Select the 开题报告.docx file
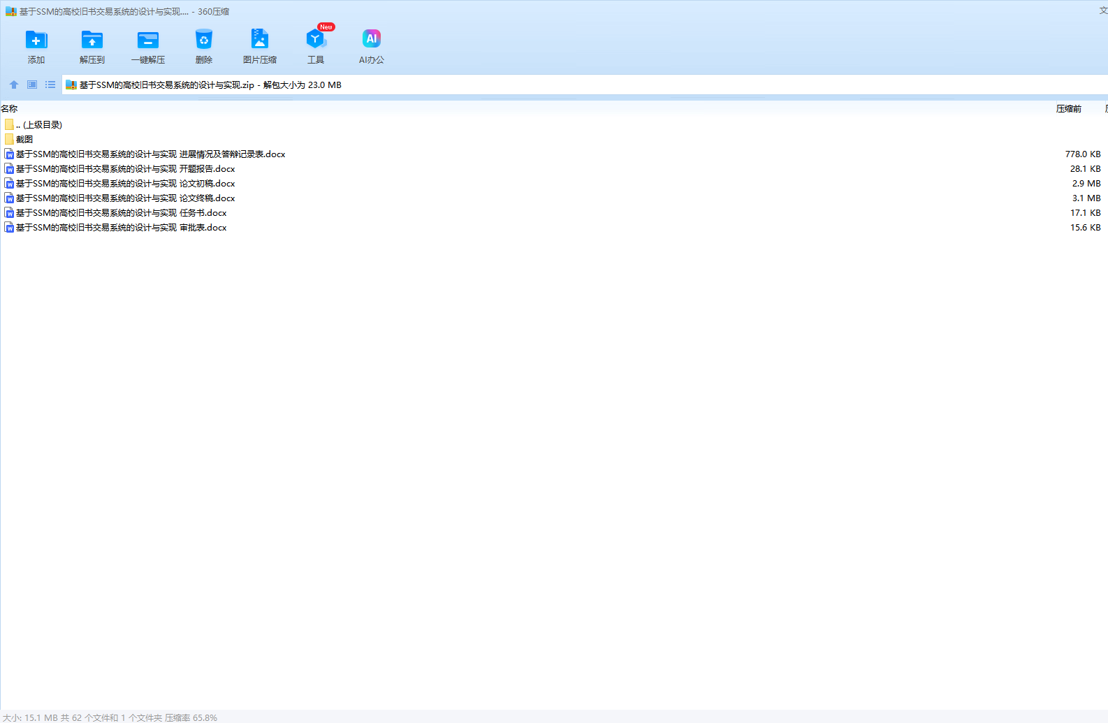This screenshot has width=1108, height=723. pyautogui.click(x=126, y=169)
